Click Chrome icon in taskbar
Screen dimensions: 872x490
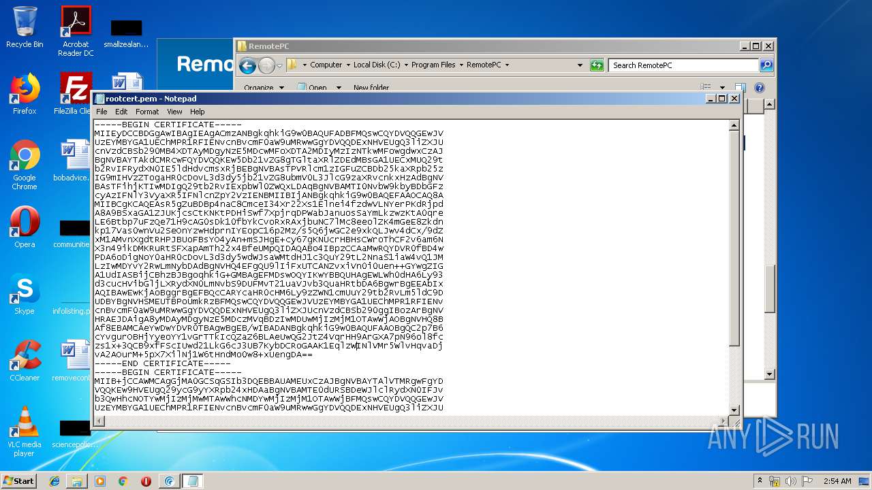[123, 481]
